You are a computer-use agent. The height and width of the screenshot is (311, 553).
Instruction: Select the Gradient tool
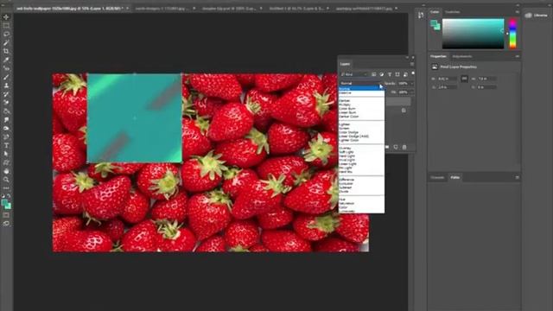coord(6,111)
